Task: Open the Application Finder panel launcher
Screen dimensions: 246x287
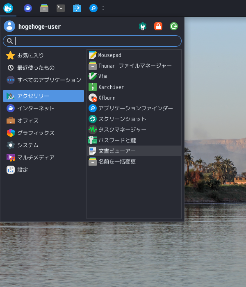Action: (x=93, y=8)
